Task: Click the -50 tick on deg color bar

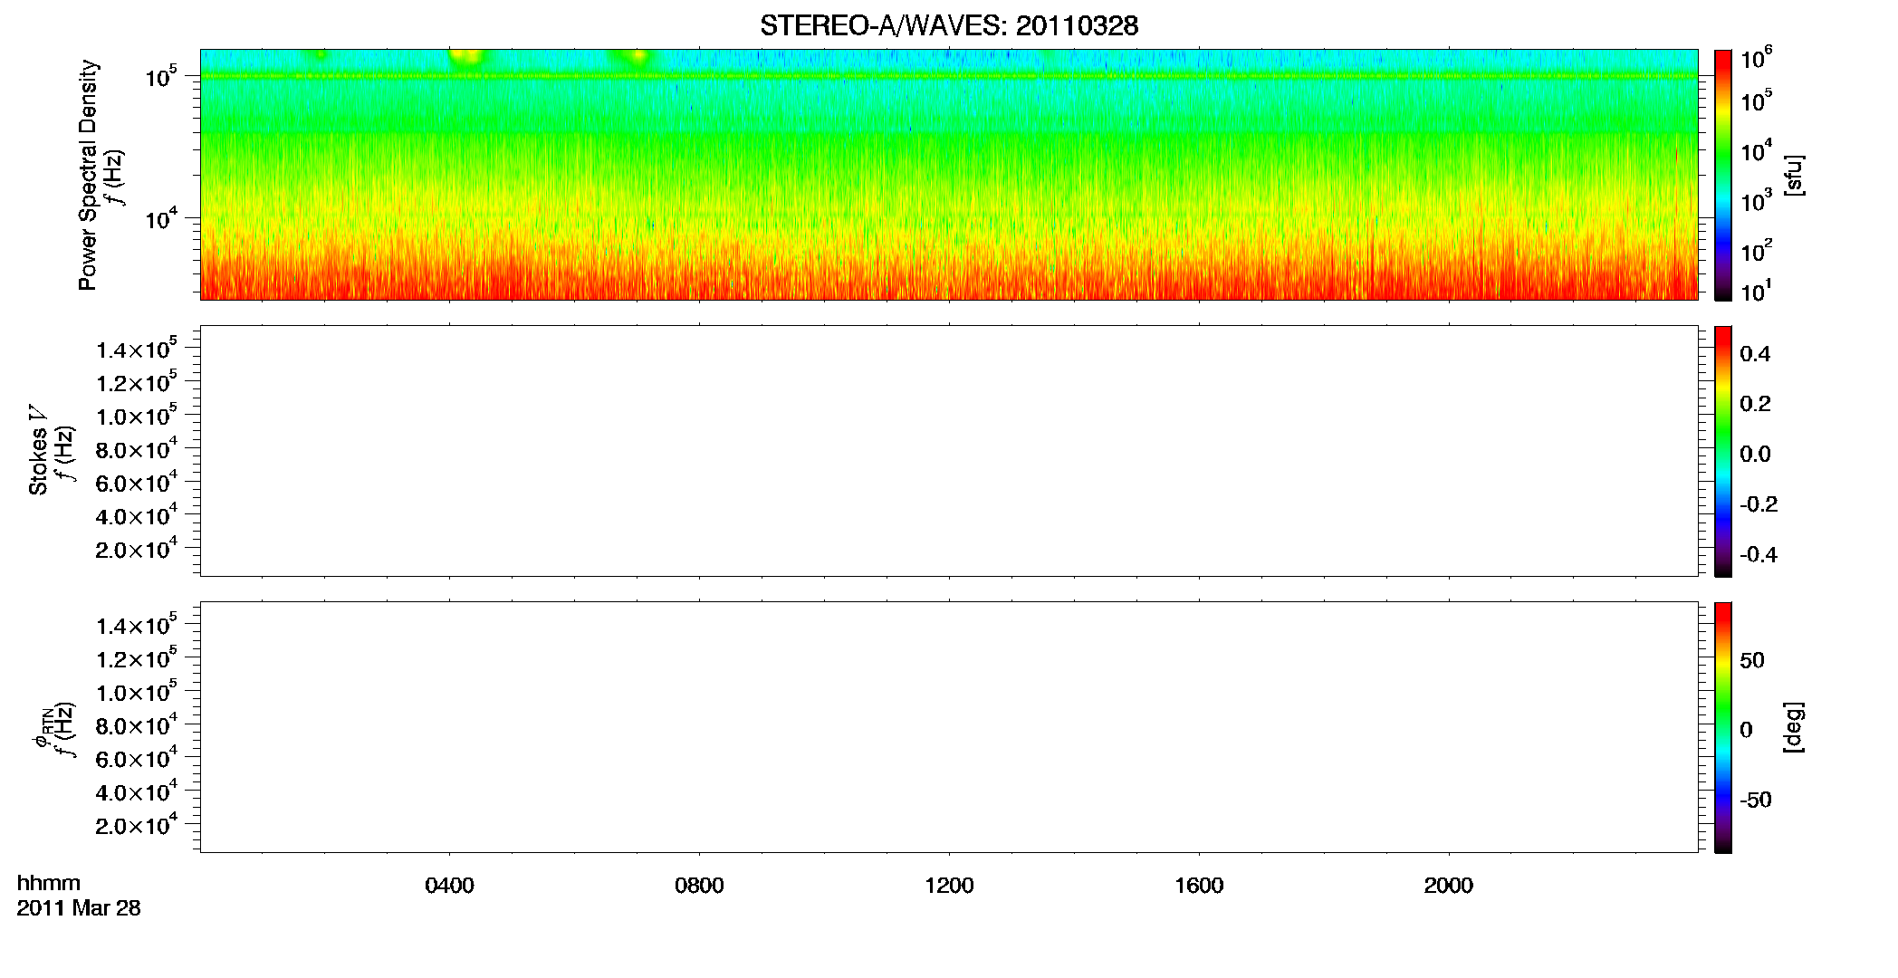Action: [1756, 801]
